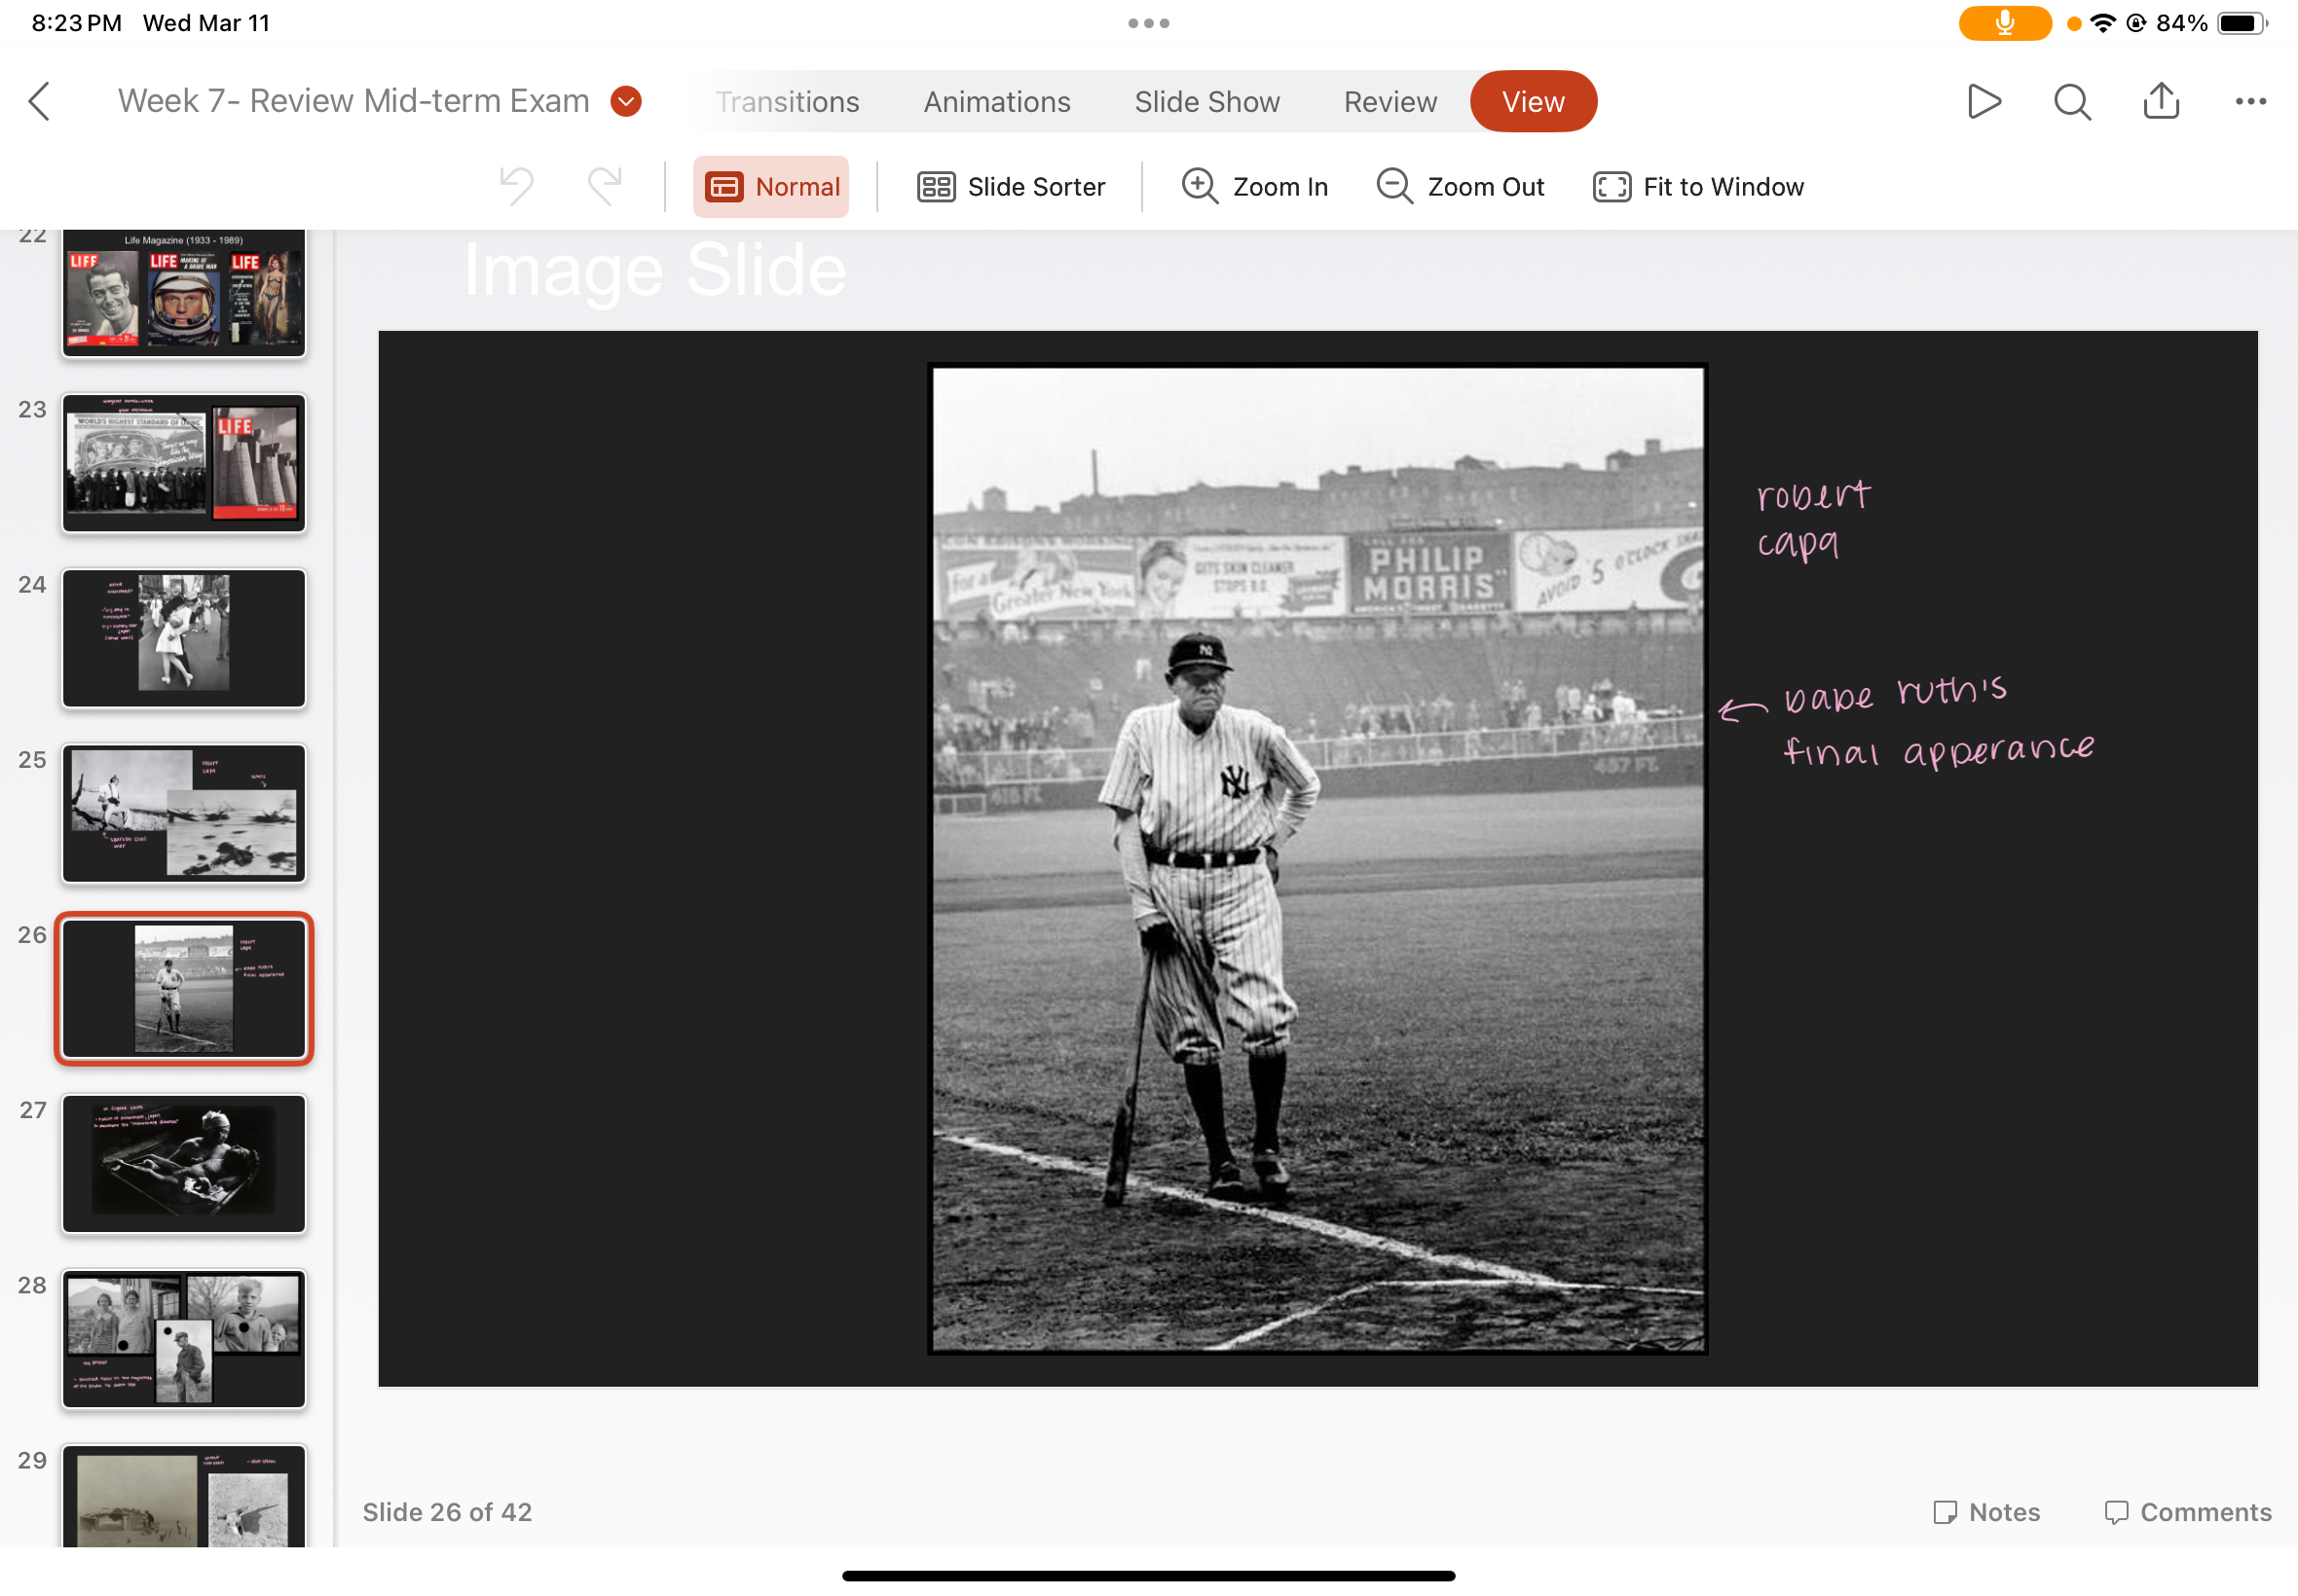Toggle Normal view mode
The width and height of the screenshot is (2298, 1596).
(x=771, y=186)
